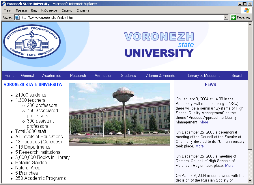Open the Search navigation link

(237, 76)
